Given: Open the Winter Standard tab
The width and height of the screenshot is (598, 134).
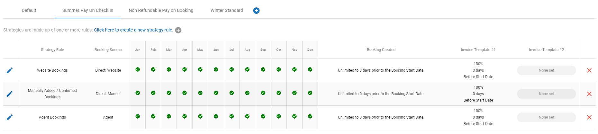Looking at the screenshot, I should coord(227,10).
